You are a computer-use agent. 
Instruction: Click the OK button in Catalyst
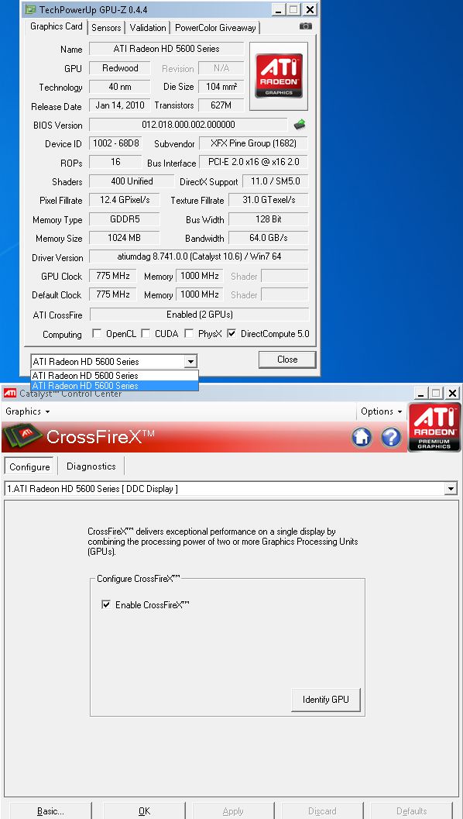pyautogui.click(x=145, y=810)
